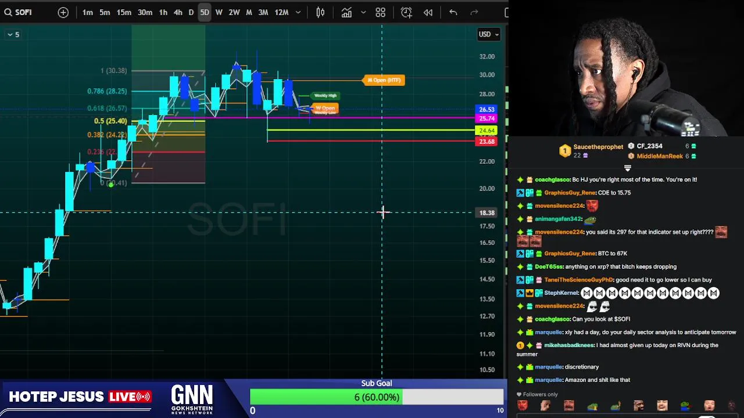Expand the timeframe interval dropdown chevron

click(x=298, y=12)
